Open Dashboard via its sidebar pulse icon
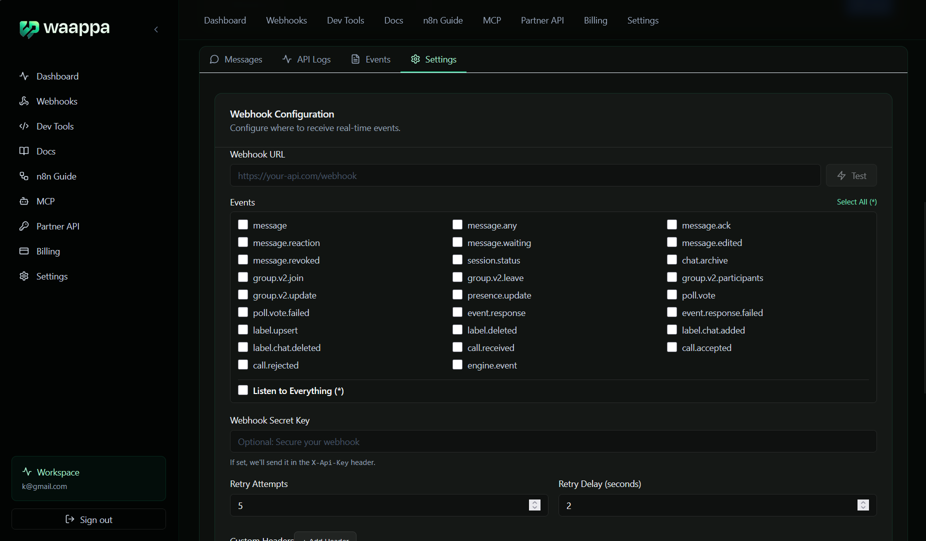Screen dimensions: 926x541 pyautogui.click(x=24, y=76)
